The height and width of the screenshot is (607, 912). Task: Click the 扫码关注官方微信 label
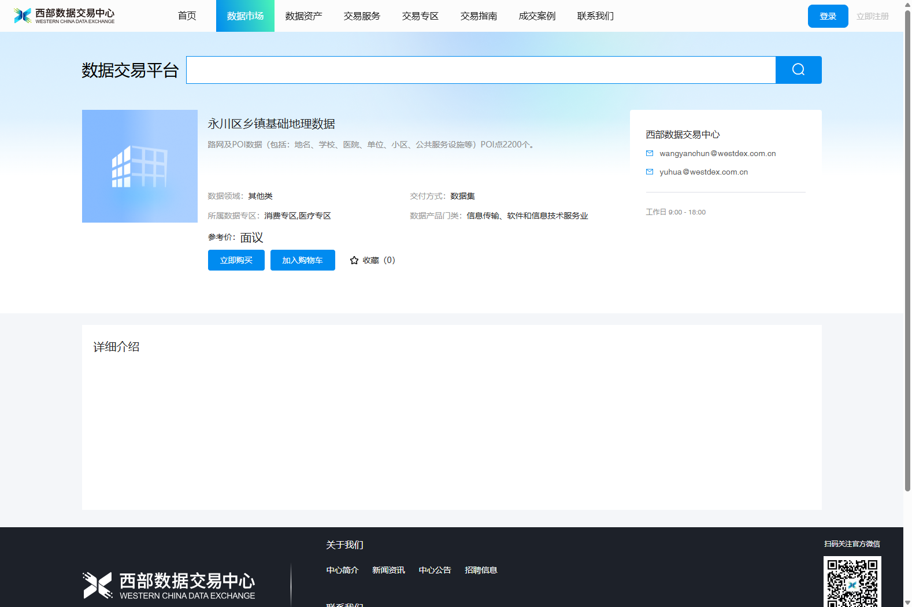[852, 544]
